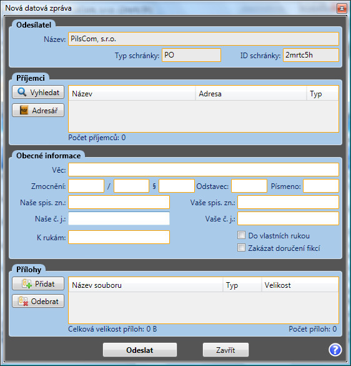Click the Typ schránky field PO

click(191, 55)
